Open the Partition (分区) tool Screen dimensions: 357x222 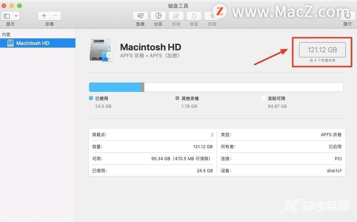158,16
